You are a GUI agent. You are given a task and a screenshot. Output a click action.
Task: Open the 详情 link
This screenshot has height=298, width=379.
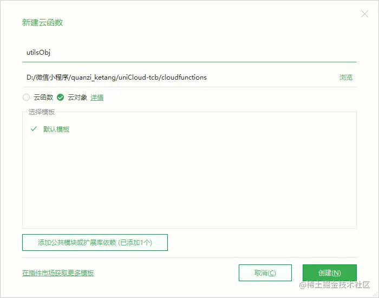pyautogui.click(x=97, y=98)
